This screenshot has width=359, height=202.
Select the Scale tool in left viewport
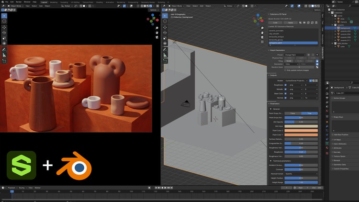coord(4,38)
